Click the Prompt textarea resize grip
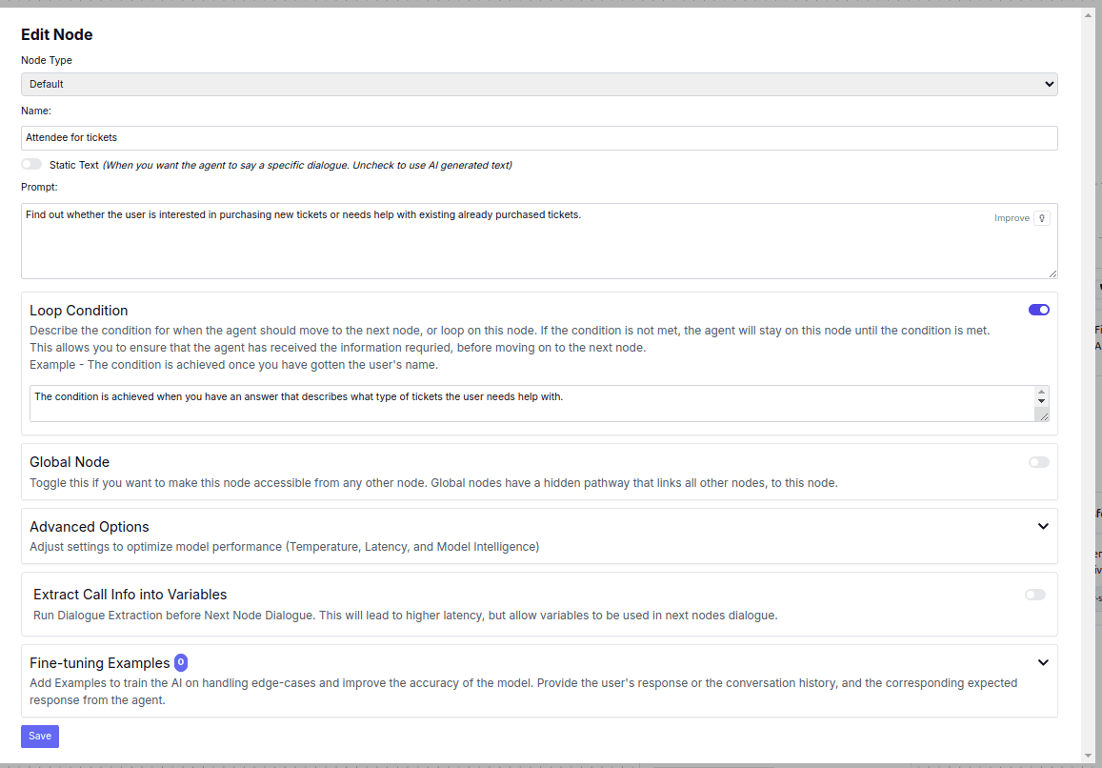This screenshot has height=768, width=1102. pos(1052,273)
